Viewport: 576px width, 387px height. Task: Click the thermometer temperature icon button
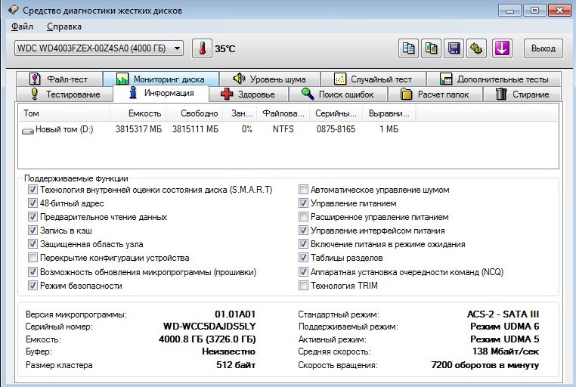(202, 48)
